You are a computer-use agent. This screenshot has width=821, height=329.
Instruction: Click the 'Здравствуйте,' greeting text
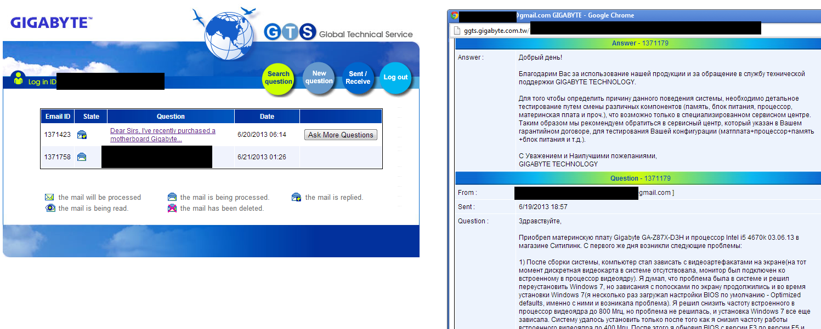pos(540,221)
